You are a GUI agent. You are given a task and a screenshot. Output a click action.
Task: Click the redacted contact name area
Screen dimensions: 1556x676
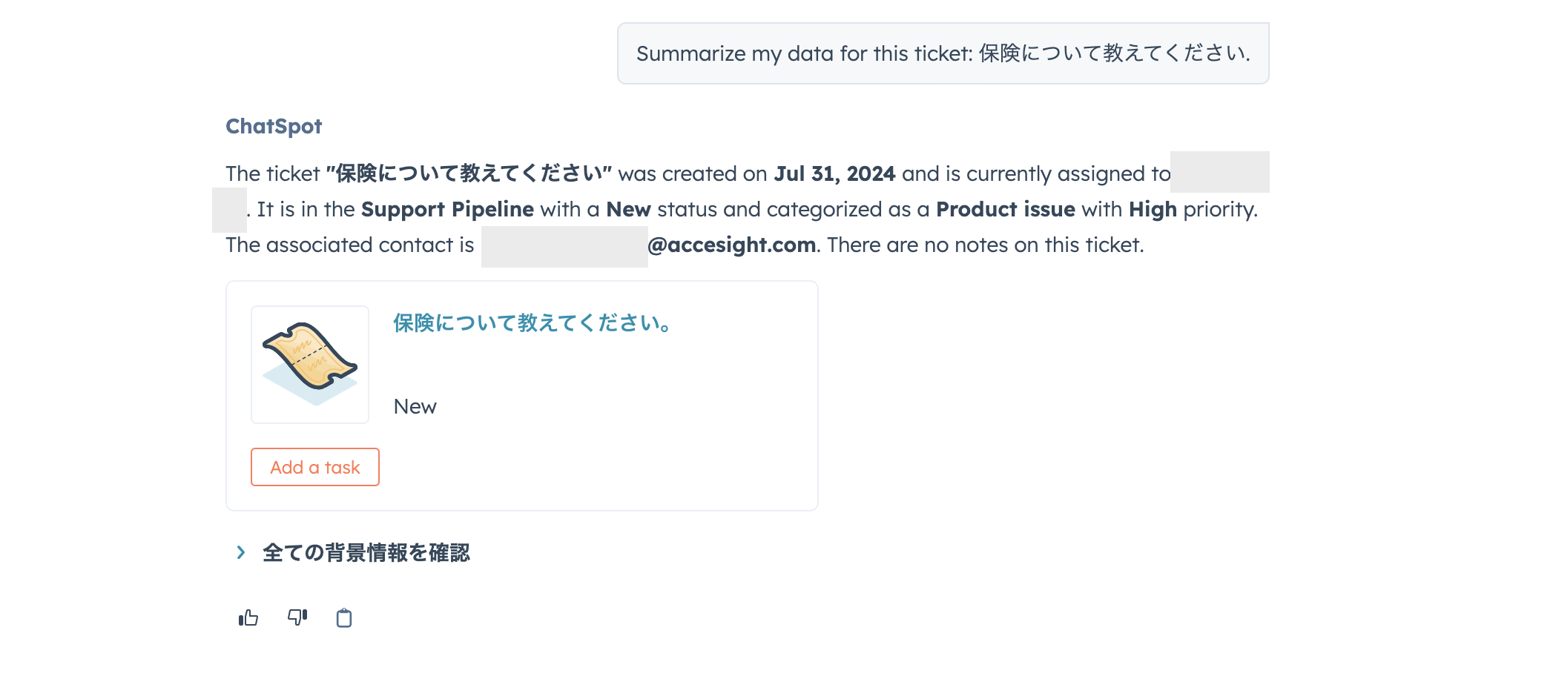click(564, 246)
